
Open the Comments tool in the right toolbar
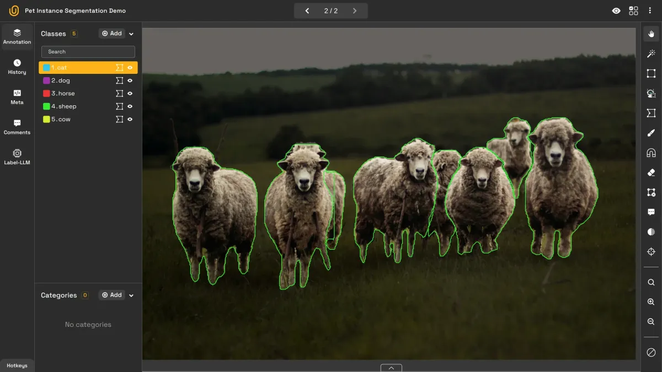650,212
